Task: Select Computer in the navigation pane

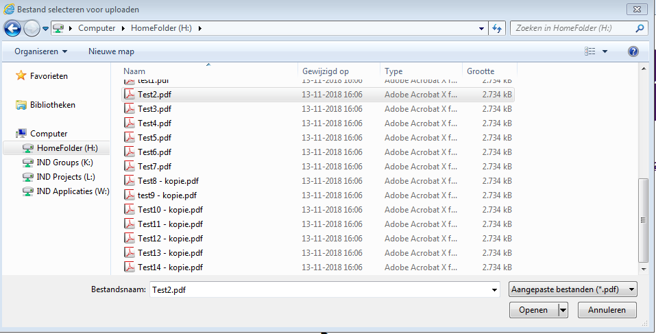Action: (49, 134)
